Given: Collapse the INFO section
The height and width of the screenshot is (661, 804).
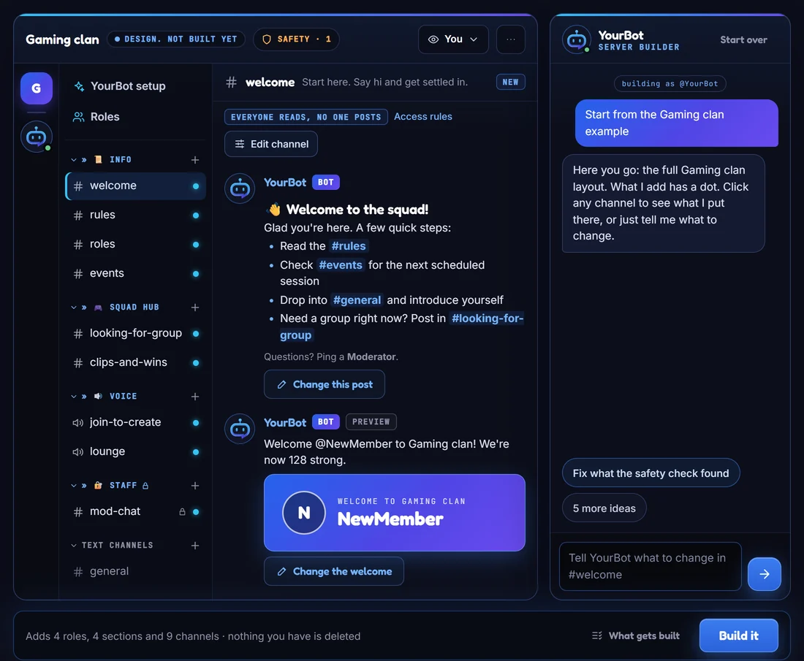Looking at the screenshot, I should [74, 160].
